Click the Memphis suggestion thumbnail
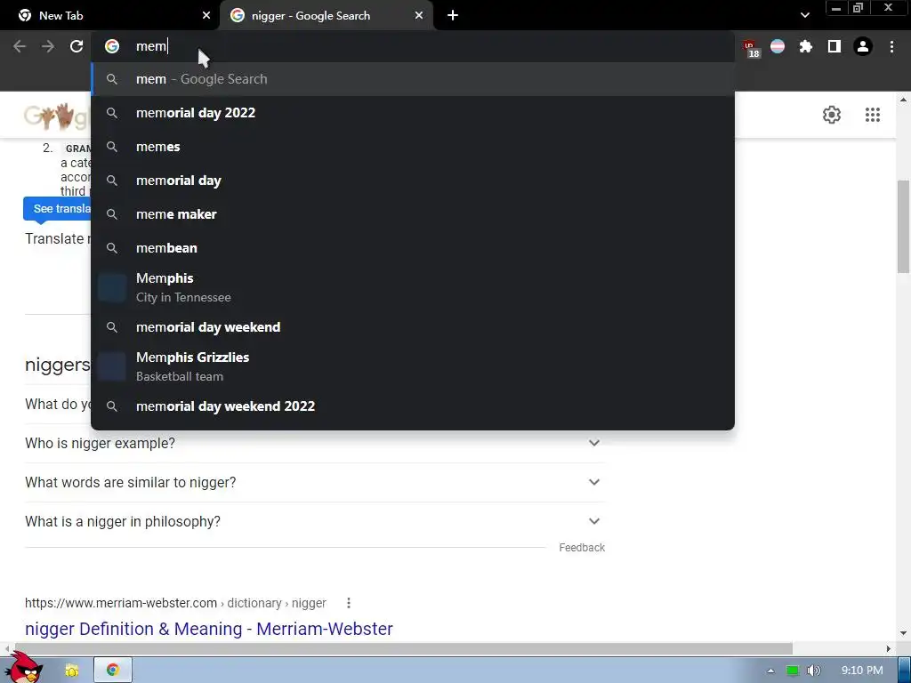This screenshot has width=911, height=683. [x=112, y=287]
